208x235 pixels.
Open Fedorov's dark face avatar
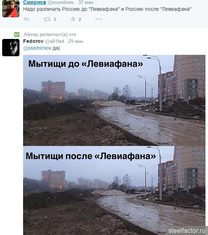[11, 48]
